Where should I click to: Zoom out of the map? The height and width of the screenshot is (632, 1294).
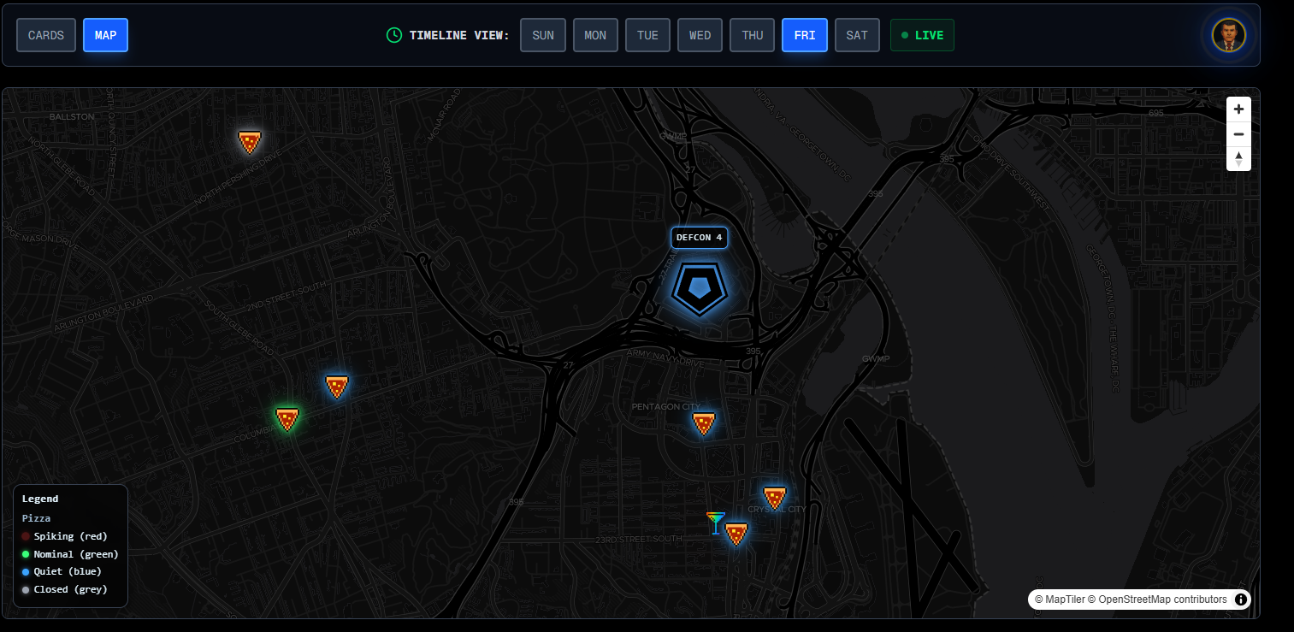(x=1238, y=134)
